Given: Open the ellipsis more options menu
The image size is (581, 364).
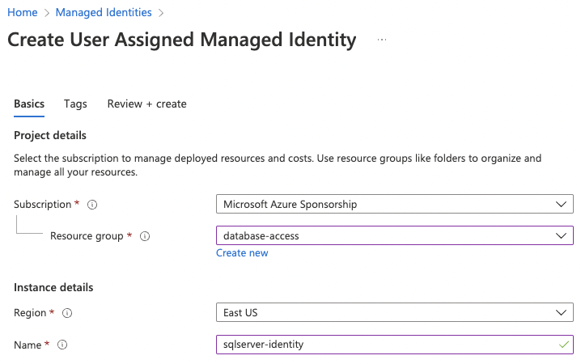Looking at the screenshot, I should pyautogui.click(x=382, y=40).
